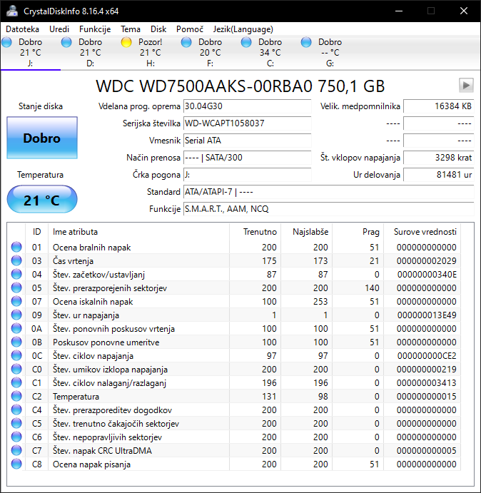Click the disk model title WDC WD7500AAKS-00RBA0
481x493 pixels.
pyautogui.click(x=241, y=86)
